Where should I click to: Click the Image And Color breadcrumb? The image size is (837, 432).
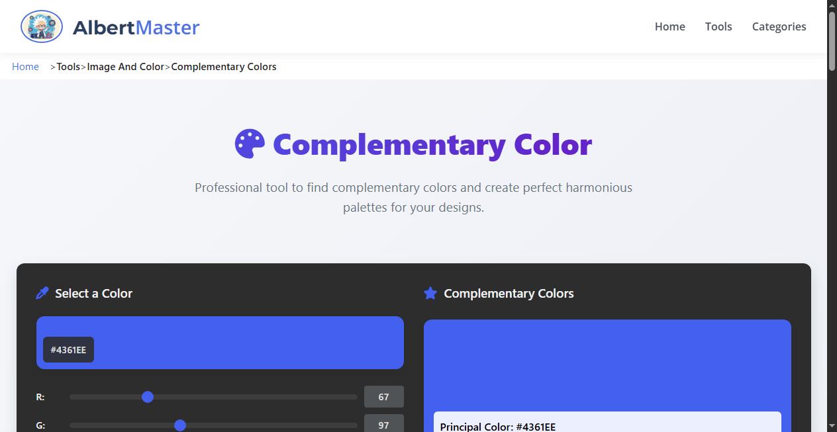tap(126, 66)
